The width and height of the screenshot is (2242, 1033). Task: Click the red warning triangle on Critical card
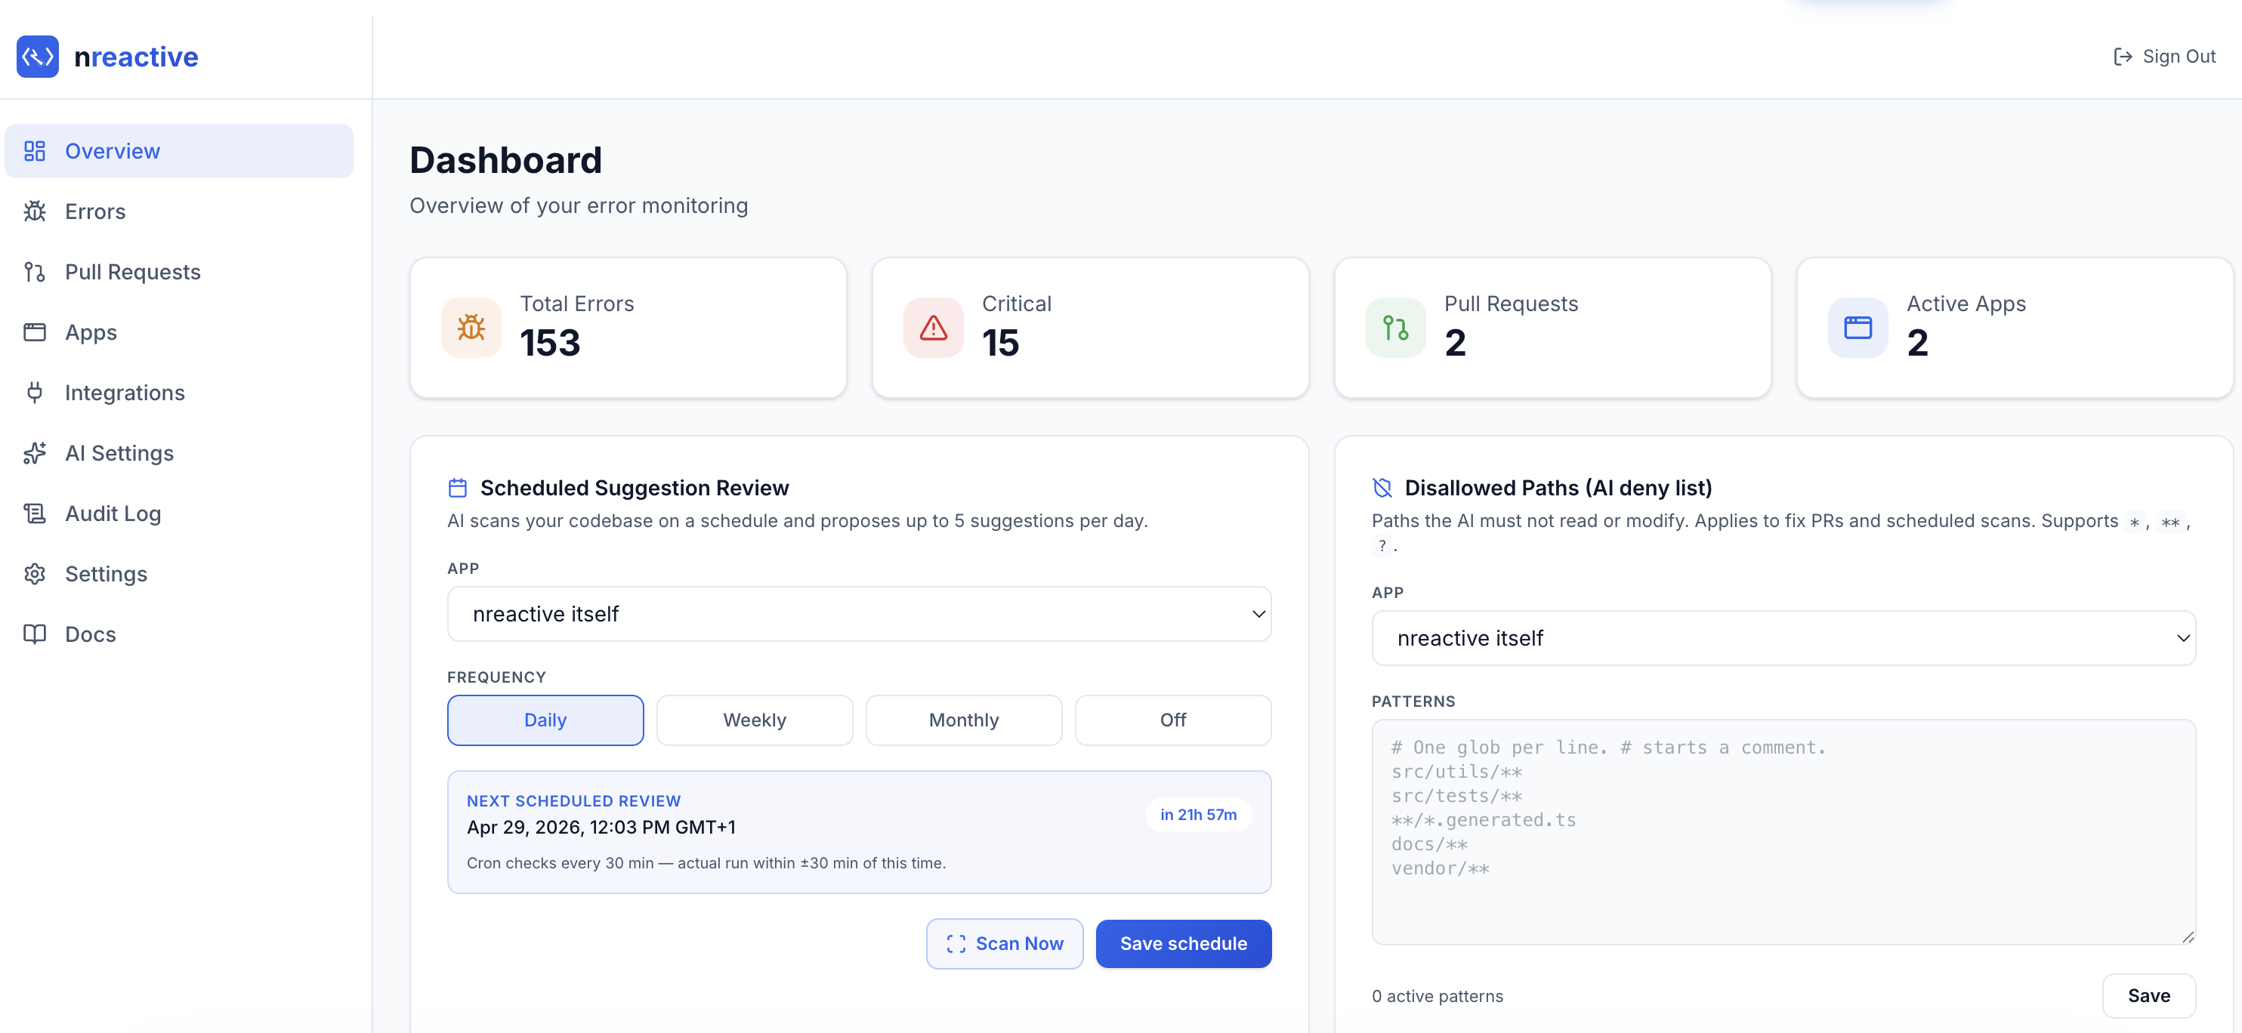(x=933, y=328)
